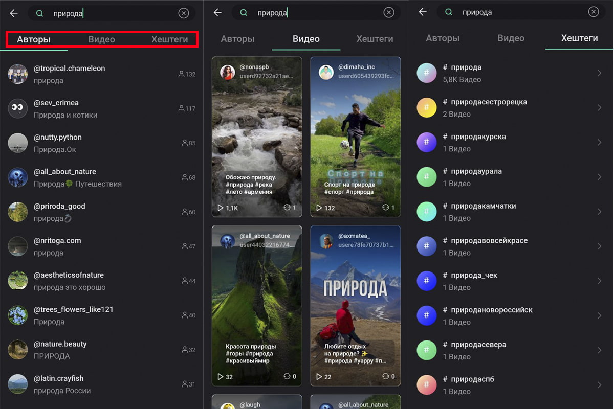This screenshot has width=614, height=409.
Task: Tap the back arrow on the Авторы results screen
Action: (14, 13)
